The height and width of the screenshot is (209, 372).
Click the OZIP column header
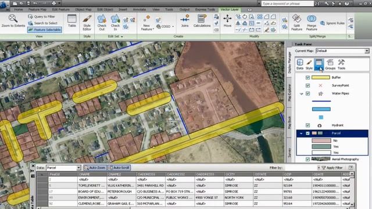tap(297, 174)
